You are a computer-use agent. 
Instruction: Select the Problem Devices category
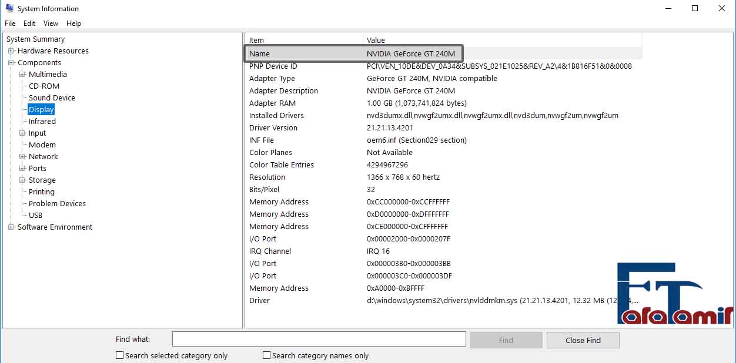tap(57, 204)
